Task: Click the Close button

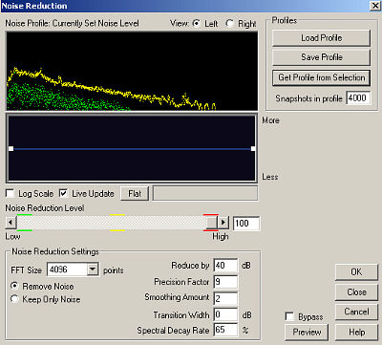Action: 356,292
